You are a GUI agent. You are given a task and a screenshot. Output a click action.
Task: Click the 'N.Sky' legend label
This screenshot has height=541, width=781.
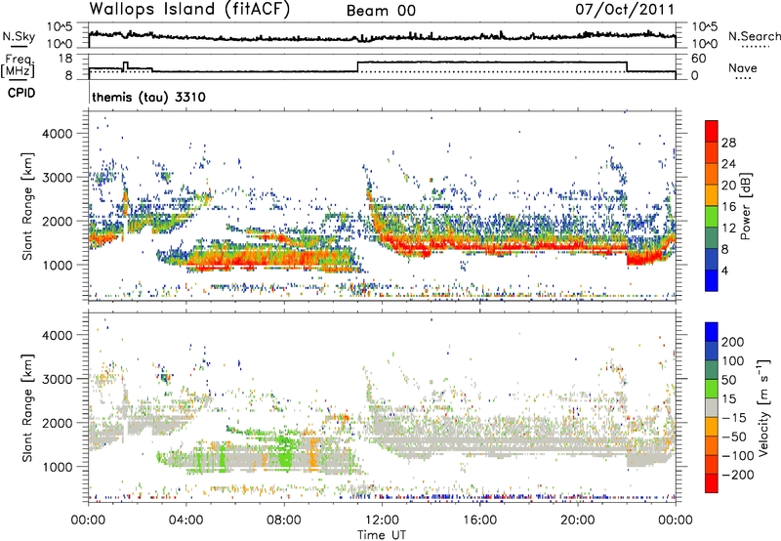click(19, 36)
